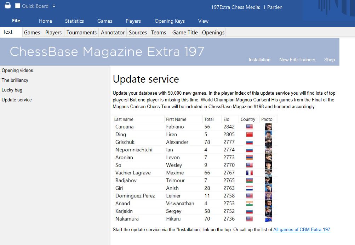Click the USA flag next to Caruana
This screenshot has width=355, height=245.
[x=249, y=127]
